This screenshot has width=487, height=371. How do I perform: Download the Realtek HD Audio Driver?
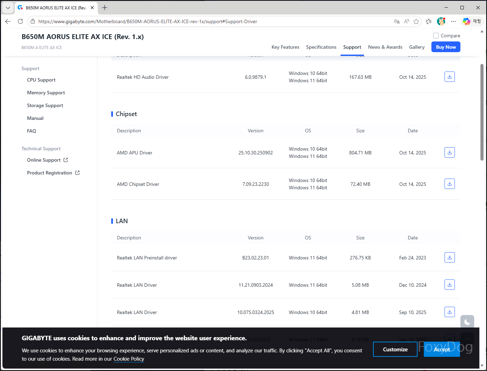tap(449, 77)
